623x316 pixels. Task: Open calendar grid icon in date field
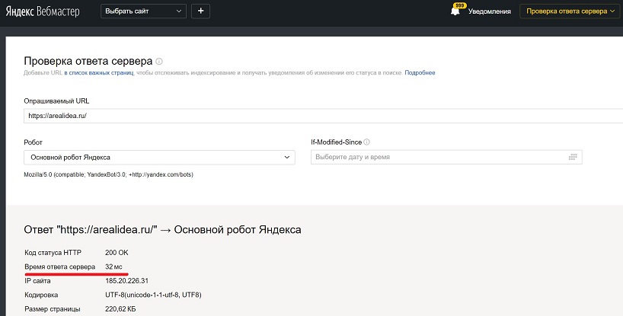point(573,157)
